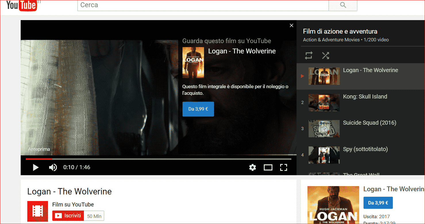Click the 0:10 / 1:46 time display
This screenshot has height=224, width=425.
click(77, 167)
